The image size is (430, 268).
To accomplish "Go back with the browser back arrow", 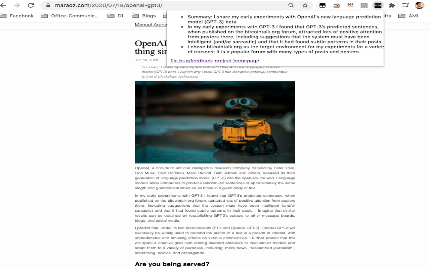I will pos(3,5).
